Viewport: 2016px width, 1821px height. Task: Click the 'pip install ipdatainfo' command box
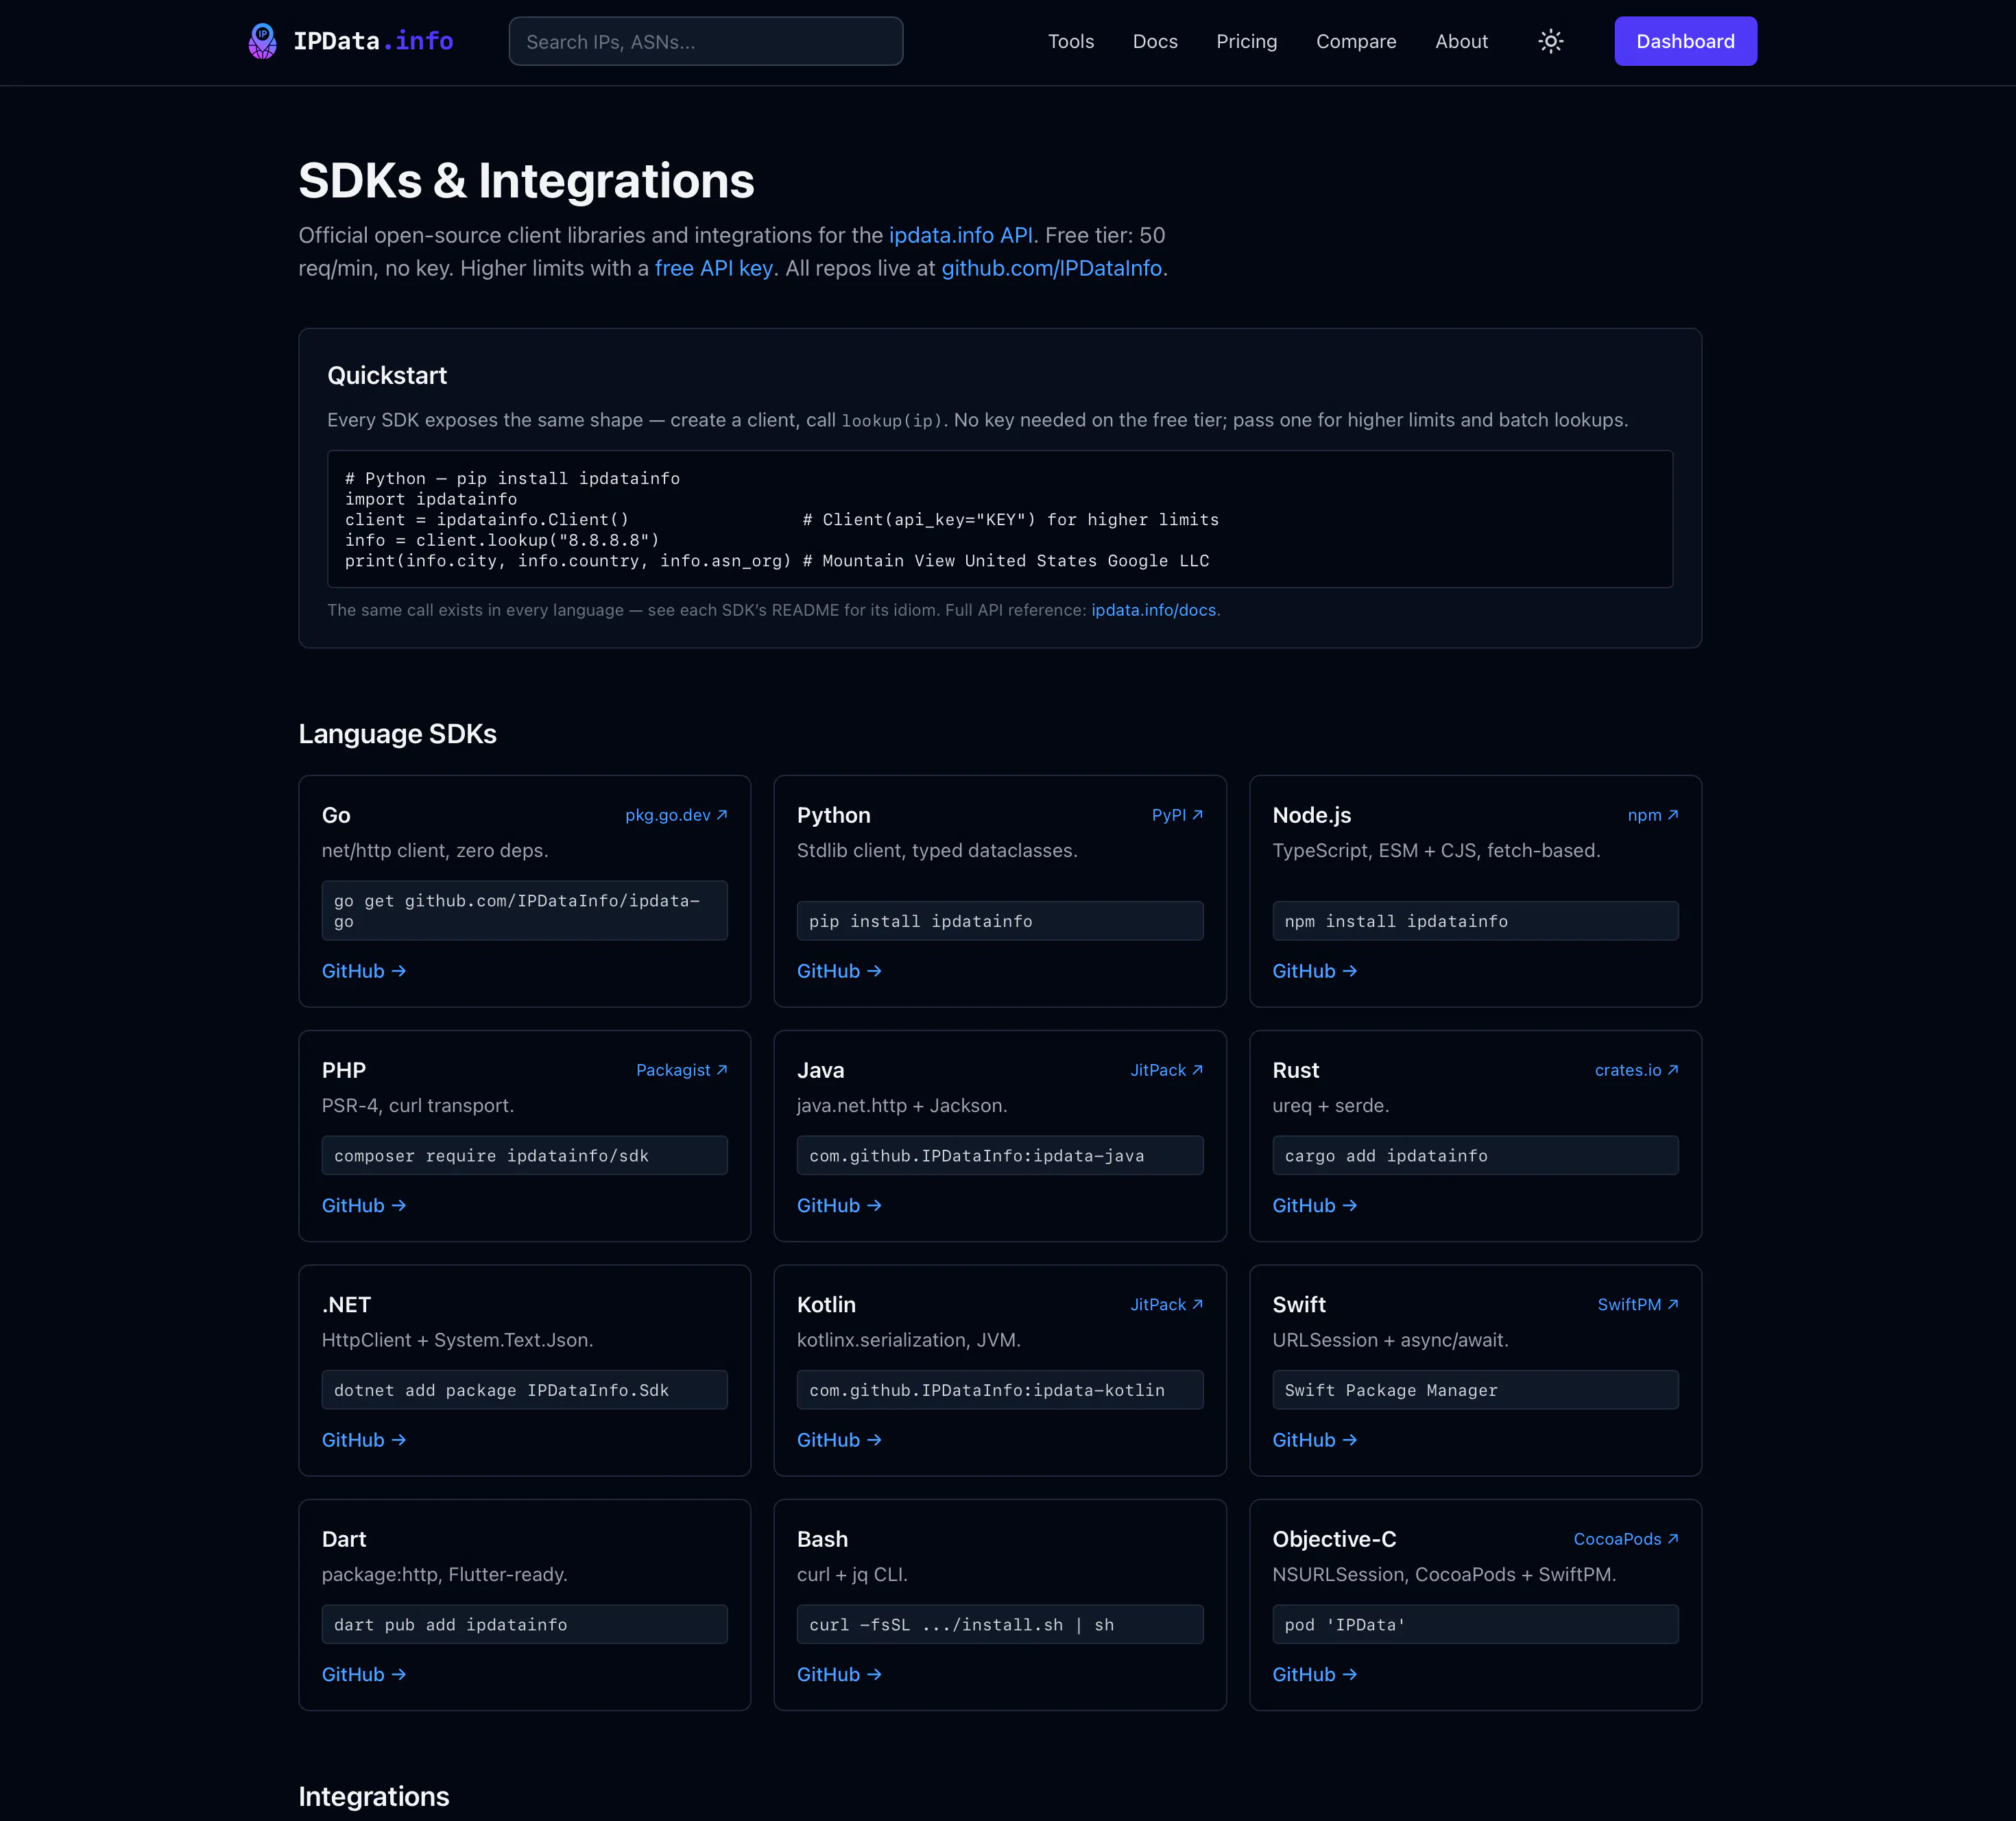click(x=999, y=921)
